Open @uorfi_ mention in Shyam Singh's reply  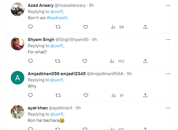coord(58,45)
